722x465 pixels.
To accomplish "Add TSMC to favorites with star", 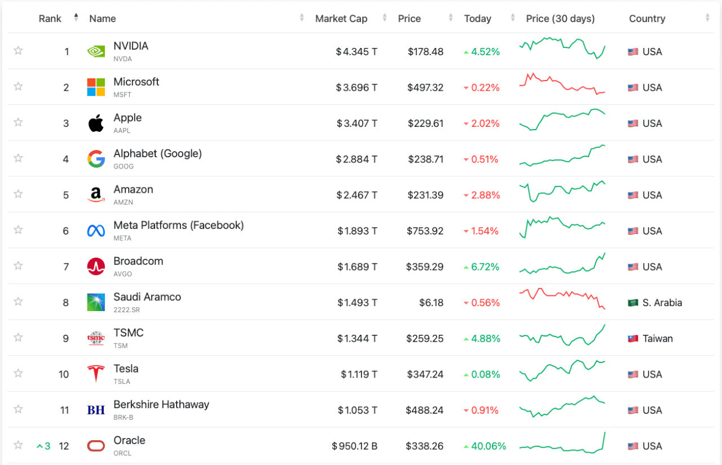I will click(x=18, y=338).
